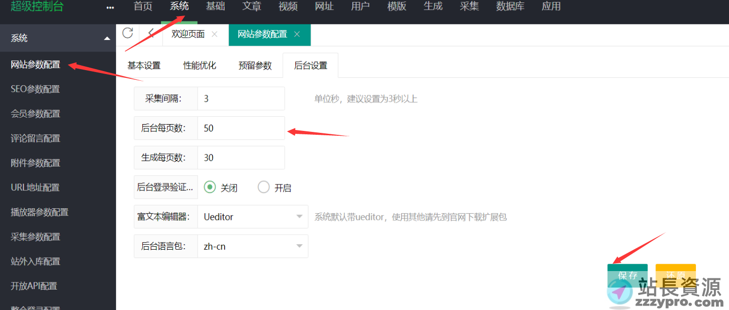The width and height of the screenshot is (729, 310).
Task: Open the 预留参数 tab
Action: click(255, 66)
